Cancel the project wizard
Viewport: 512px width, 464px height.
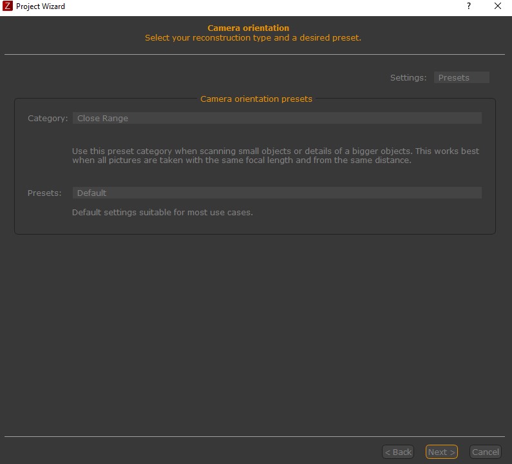[x=485, y=452]
